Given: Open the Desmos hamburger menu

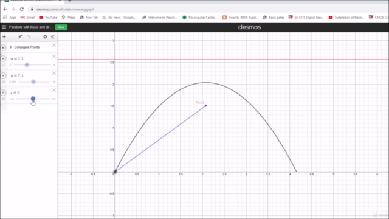Looking at the screenshot, I should 4,27.
